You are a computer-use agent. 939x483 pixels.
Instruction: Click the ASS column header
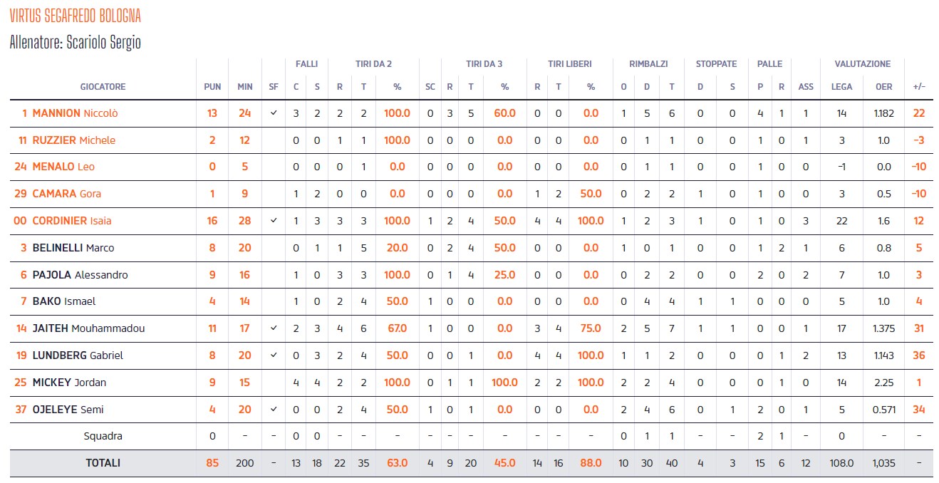[806, 87]
